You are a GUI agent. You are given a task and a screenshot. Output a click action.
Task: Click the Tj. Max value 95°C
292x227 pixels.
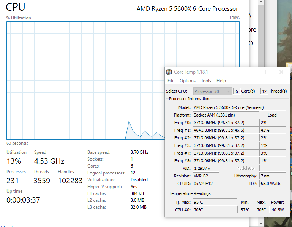[215, 202]
